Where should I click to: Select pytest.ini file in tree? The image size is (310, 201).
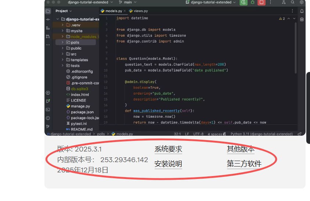(76, 124)
